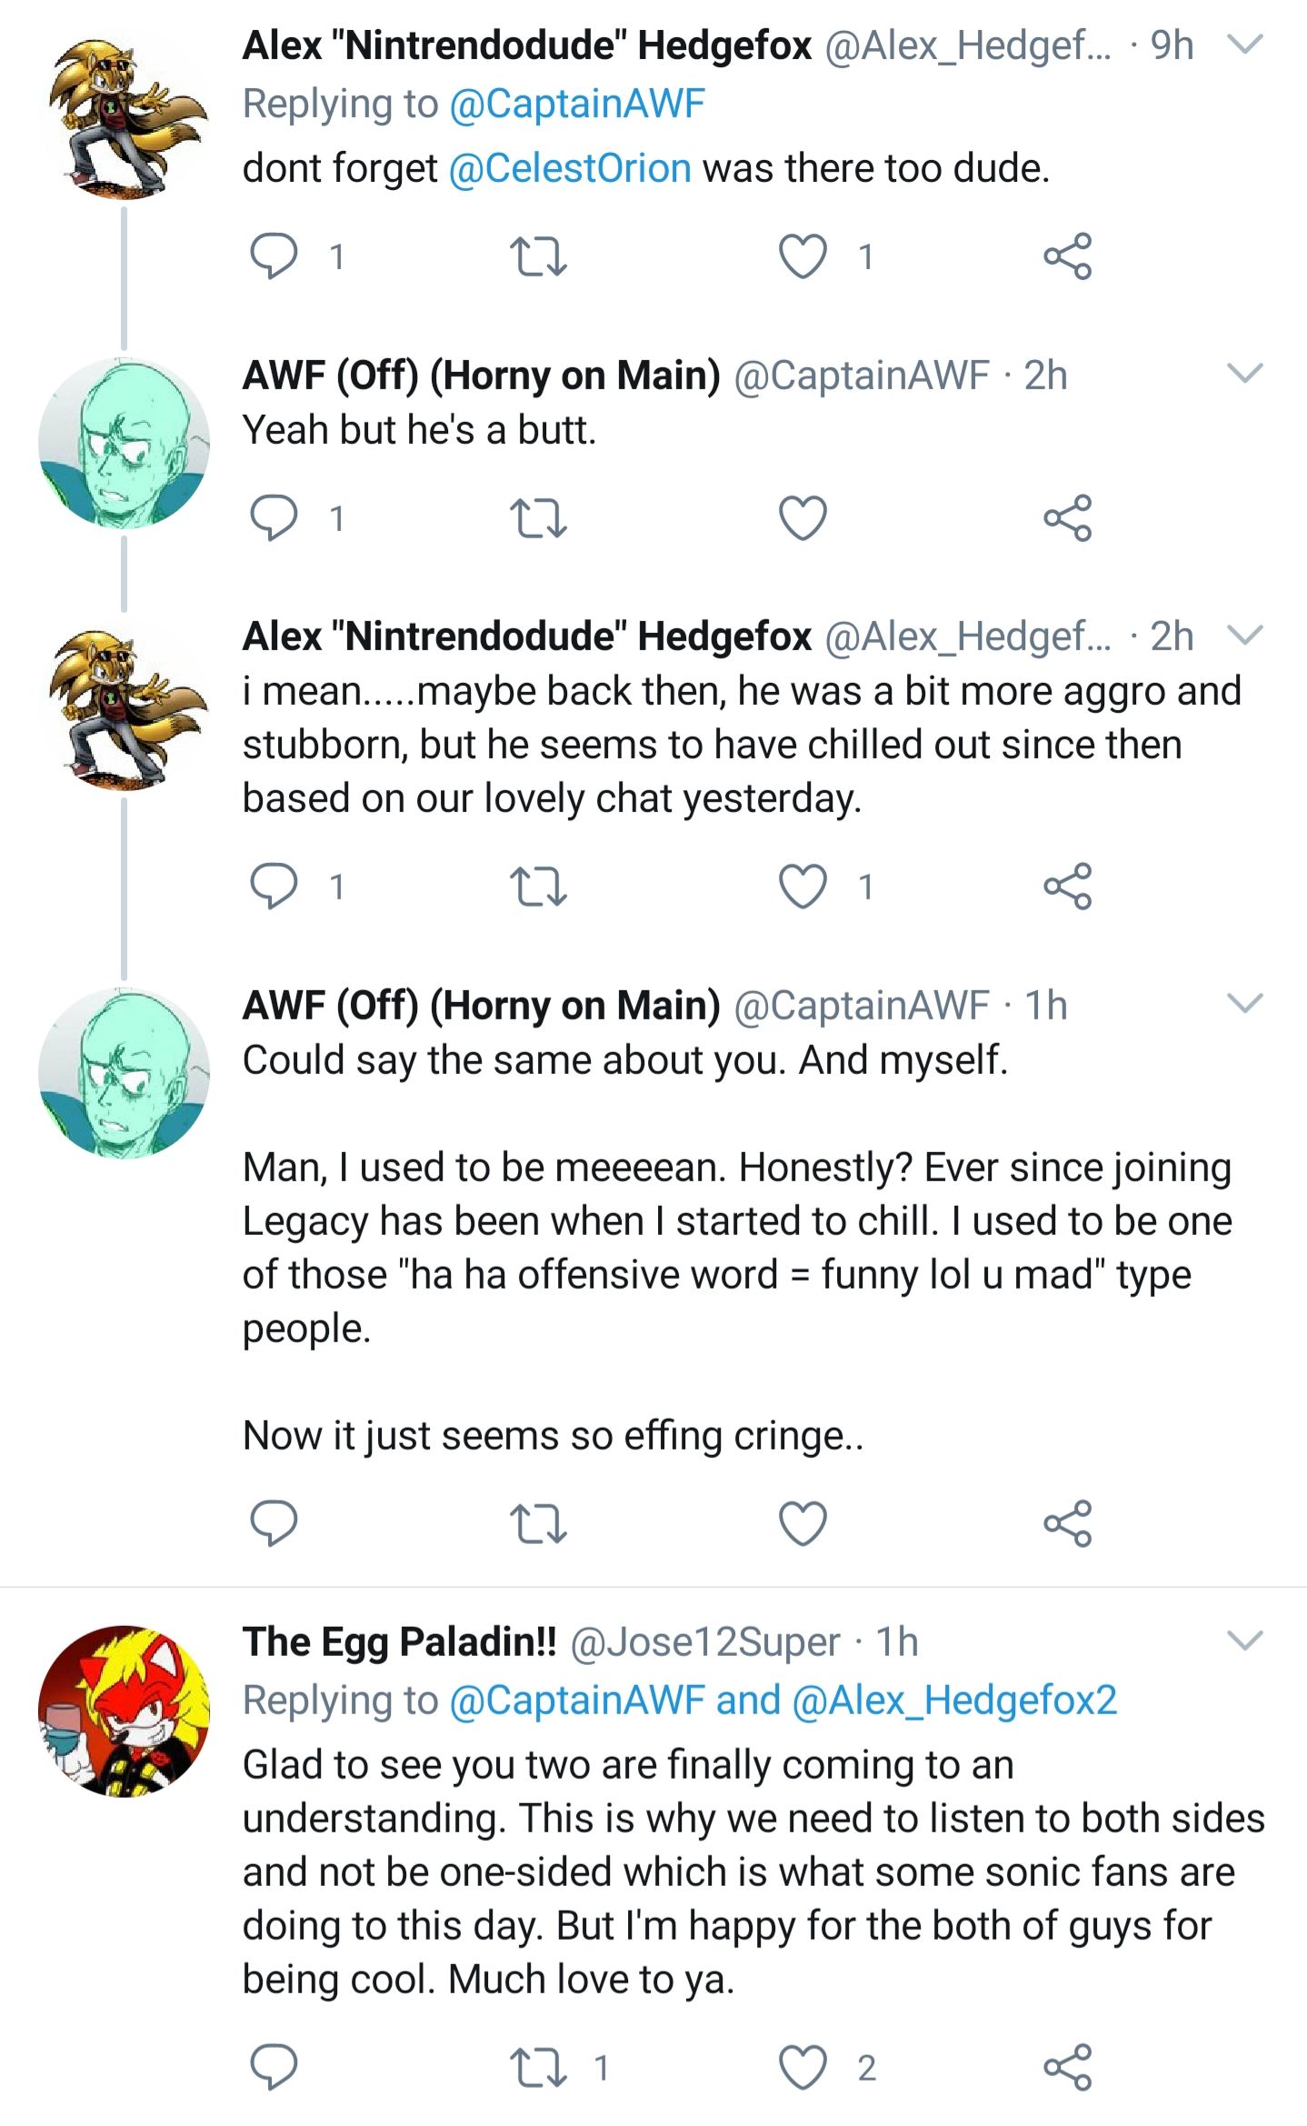Like the 'Yeah but he's a butt' tweet
The width and height of the screenshot is (1307, 2126).
point(803,518)
